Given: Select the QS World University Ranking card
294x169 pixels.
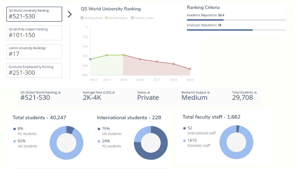Looking at the screenshot, I should (x=34, y=14).
